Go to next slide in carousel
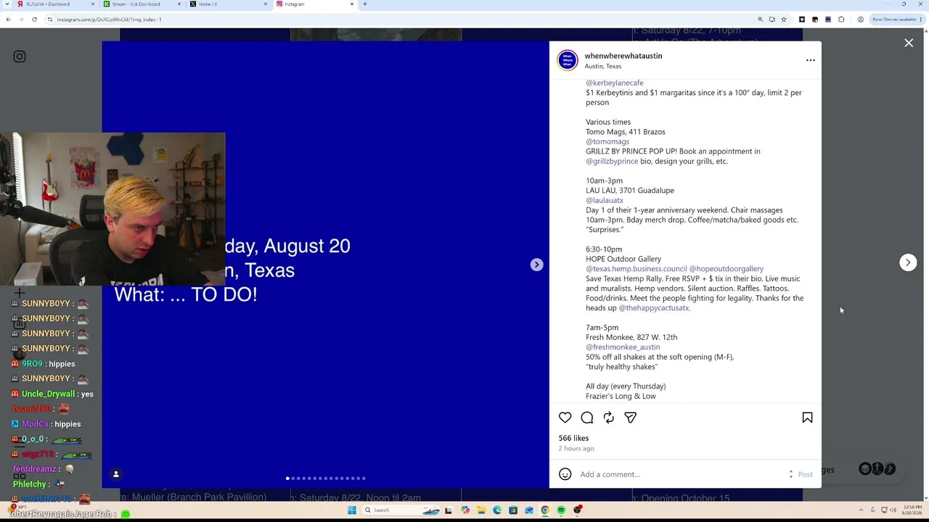929x522 pixels. tap(536, 265)
